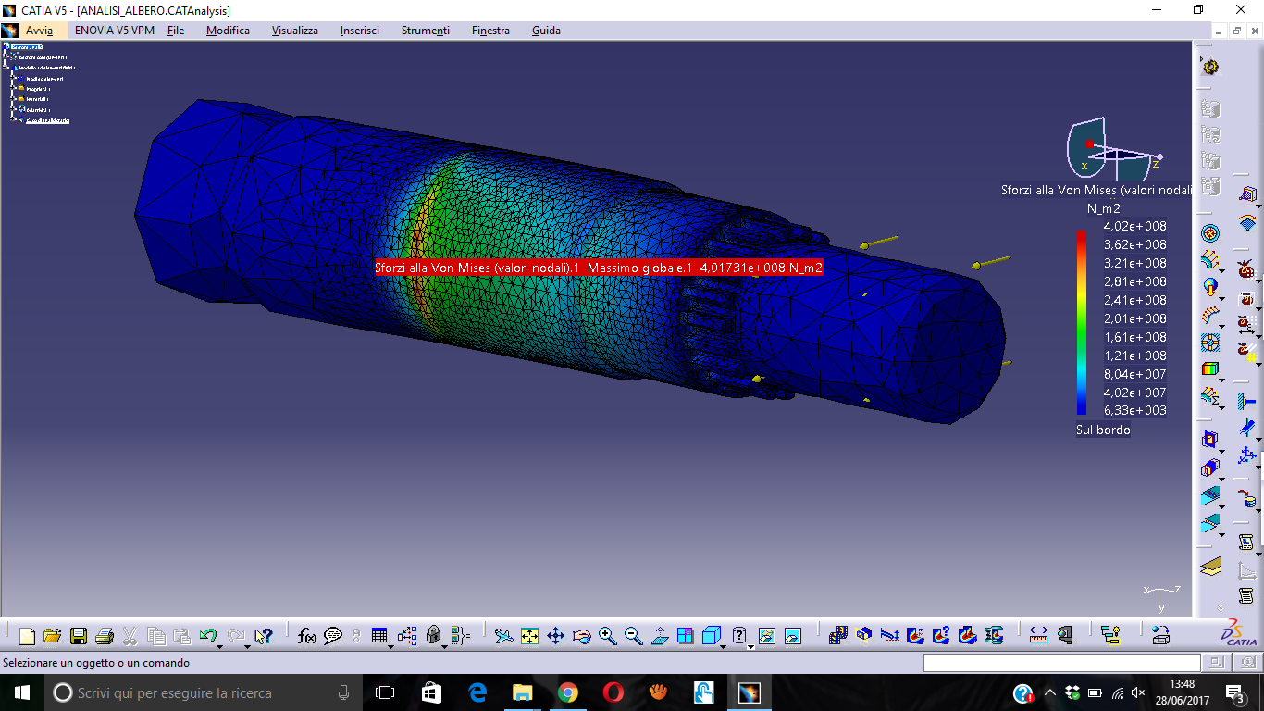Open the Formula f(x) editor
1264x711 pixels.
[x=307, y=636]
